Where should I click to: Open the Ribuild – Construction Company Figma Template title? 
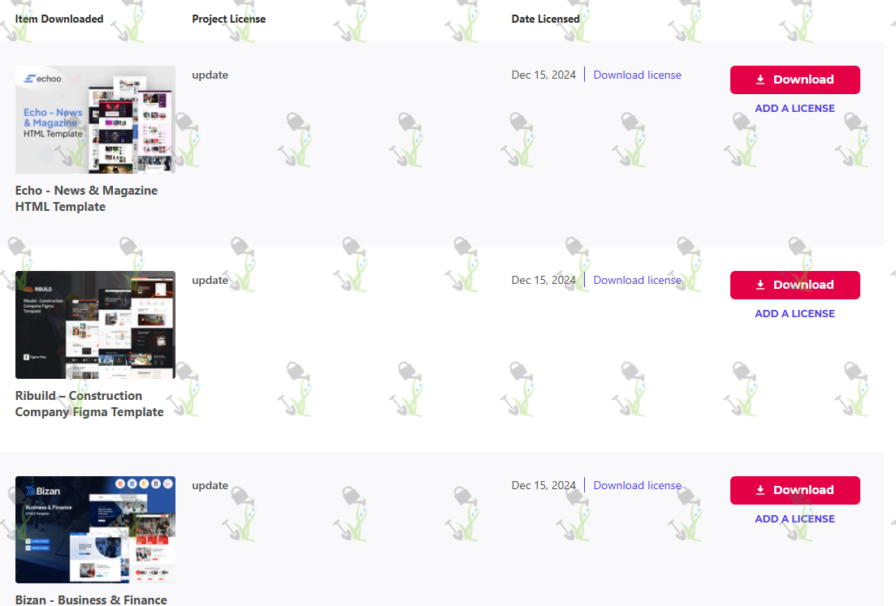point(89,404)
